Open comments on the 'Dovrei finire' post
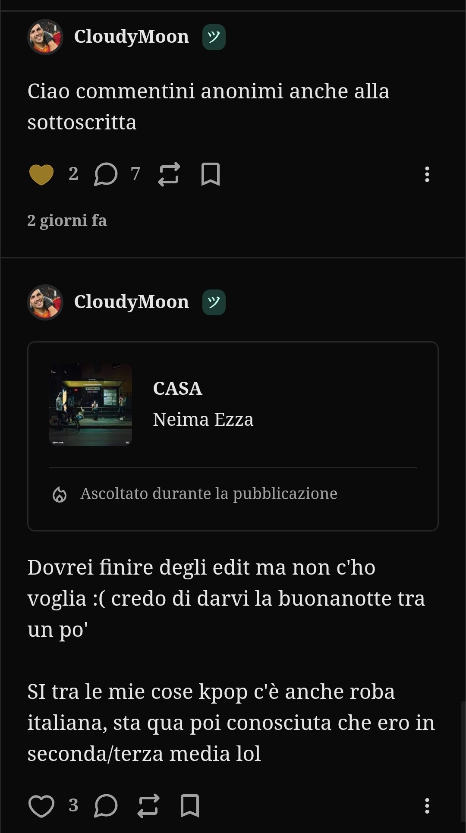The image size is (466, 833). [106, 806]
